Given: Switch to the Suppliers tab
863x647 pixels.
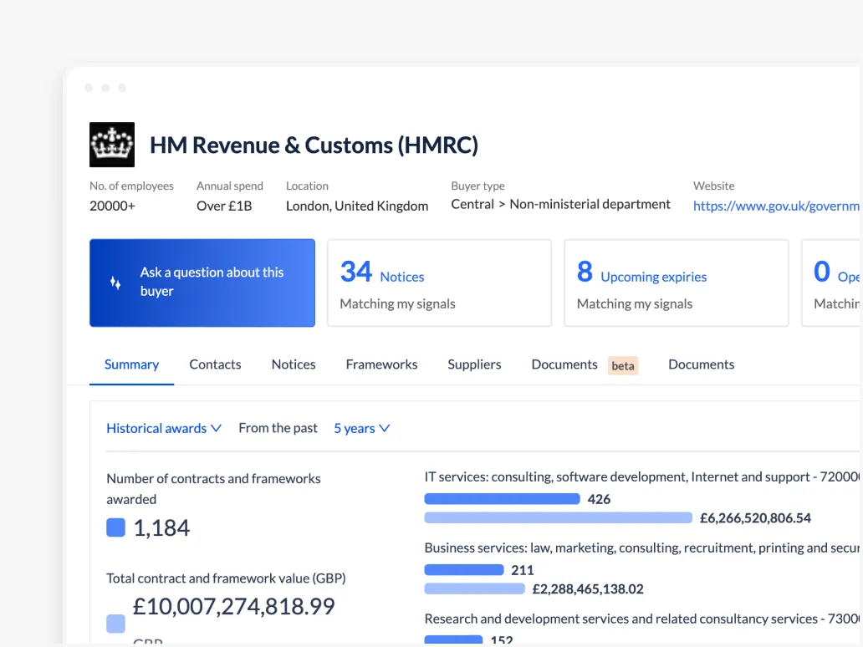Looking at the screenshot, I should coord(474,364).
